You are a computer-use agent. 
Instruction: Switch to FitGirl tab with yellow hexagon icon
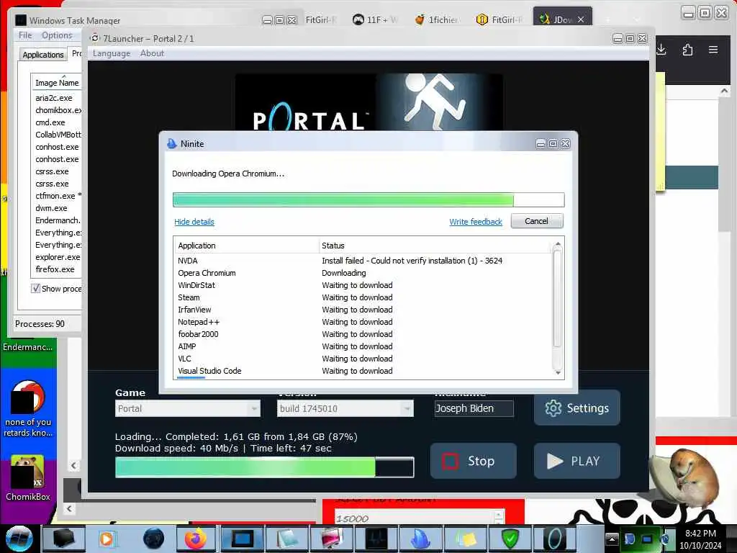click(499, 19)
